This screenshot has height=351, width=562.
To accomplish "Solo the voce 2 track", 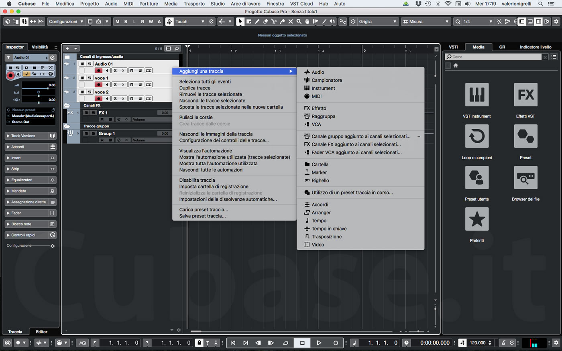I will tap(90, 92).
